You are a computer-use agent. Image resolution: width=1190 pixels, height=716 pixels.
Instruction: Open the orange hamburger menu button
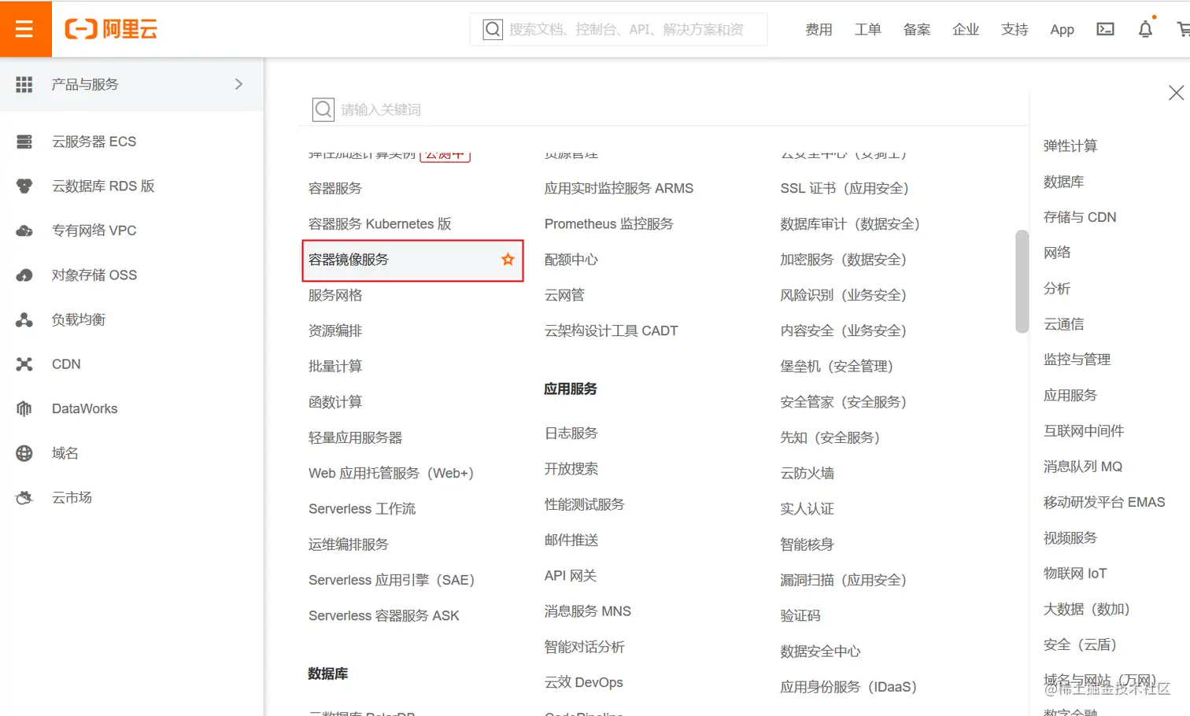[x=25, y=29]
